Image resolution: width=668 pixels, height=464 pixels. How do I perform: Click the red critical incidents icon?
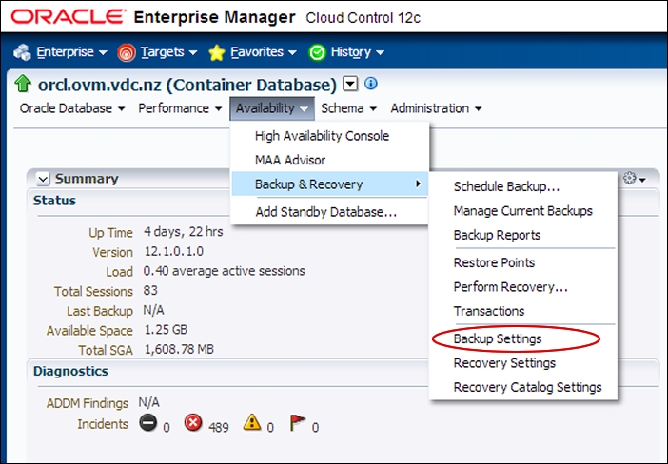click(x=193, y=423)
